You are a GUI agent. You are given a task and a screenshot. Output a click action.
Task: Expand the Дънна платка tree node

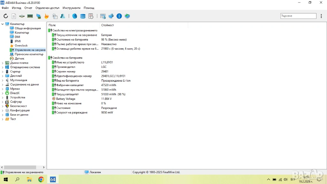point(3,63)
